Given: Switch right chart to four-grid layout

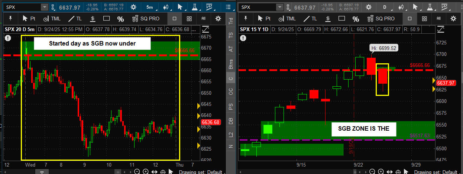Looking at the screenshot, I should click(424, 19).
